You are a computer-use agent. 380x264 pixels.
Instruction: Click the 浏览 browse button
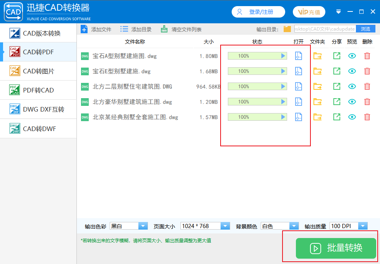[x=365, y=29]
